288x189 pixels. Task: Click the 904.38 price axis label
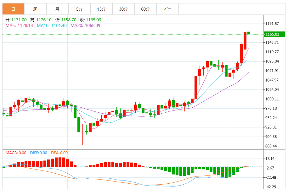click(271, 137)
